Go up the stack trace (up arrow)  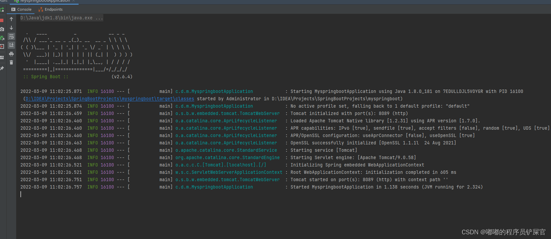point(11,19)
